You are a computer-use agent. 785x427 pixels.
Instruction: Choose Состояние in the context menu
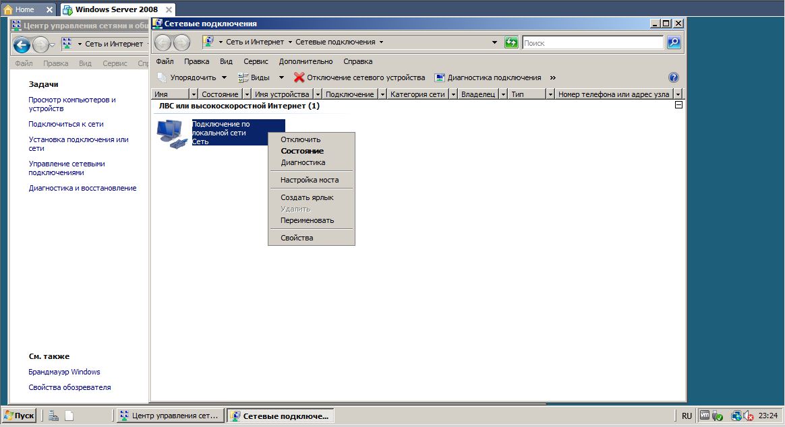(x=312, y=151)
